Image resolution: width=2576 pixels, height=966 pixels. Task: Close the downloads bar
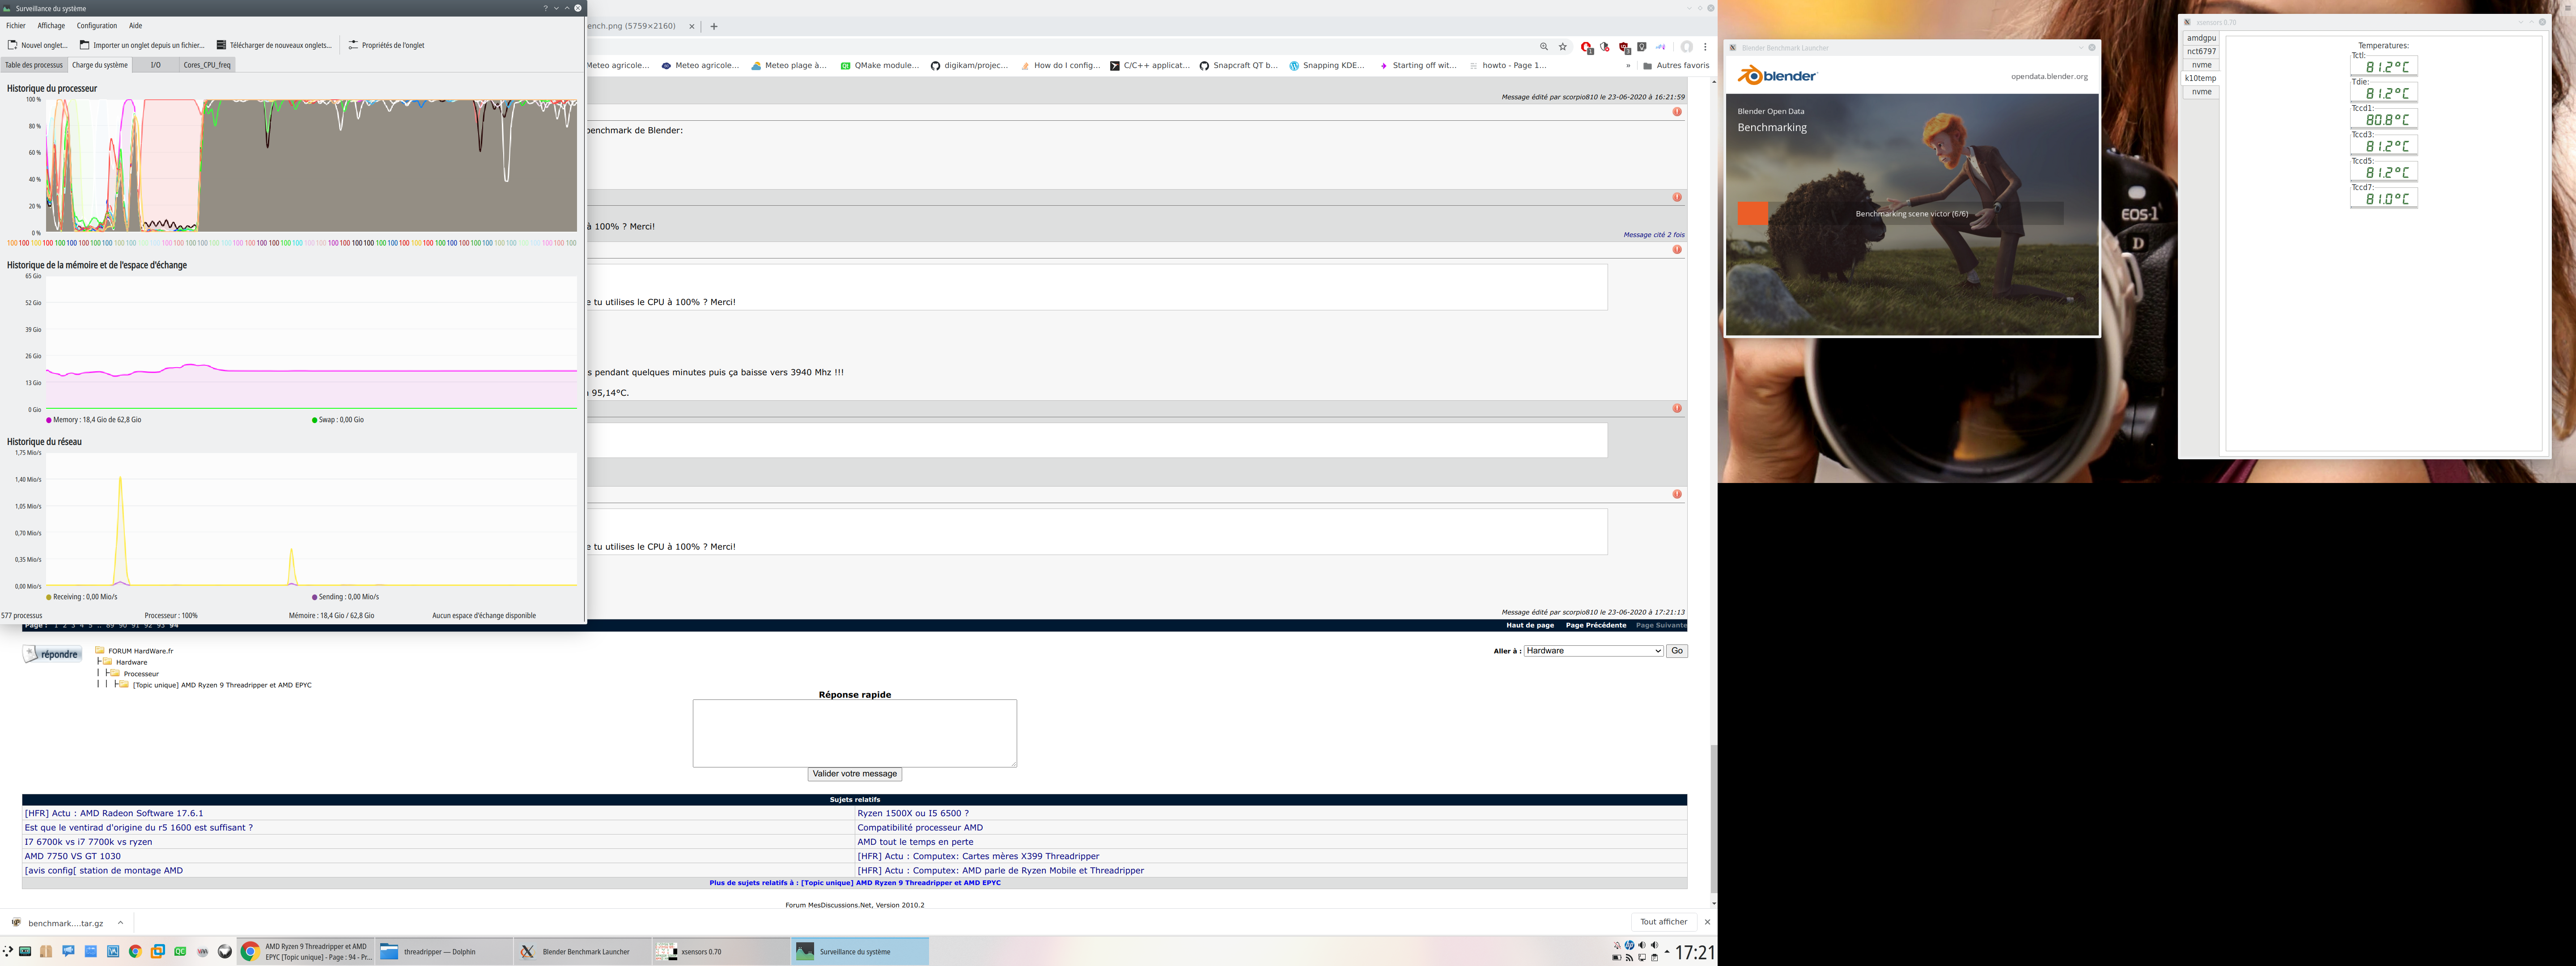tap(1707, 922)
